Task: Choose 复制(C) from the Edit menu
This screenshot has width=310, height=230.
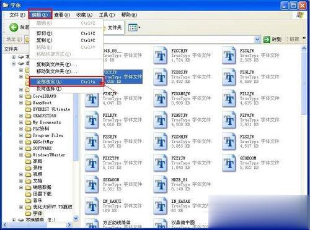Action: click(x=66, y=40)
